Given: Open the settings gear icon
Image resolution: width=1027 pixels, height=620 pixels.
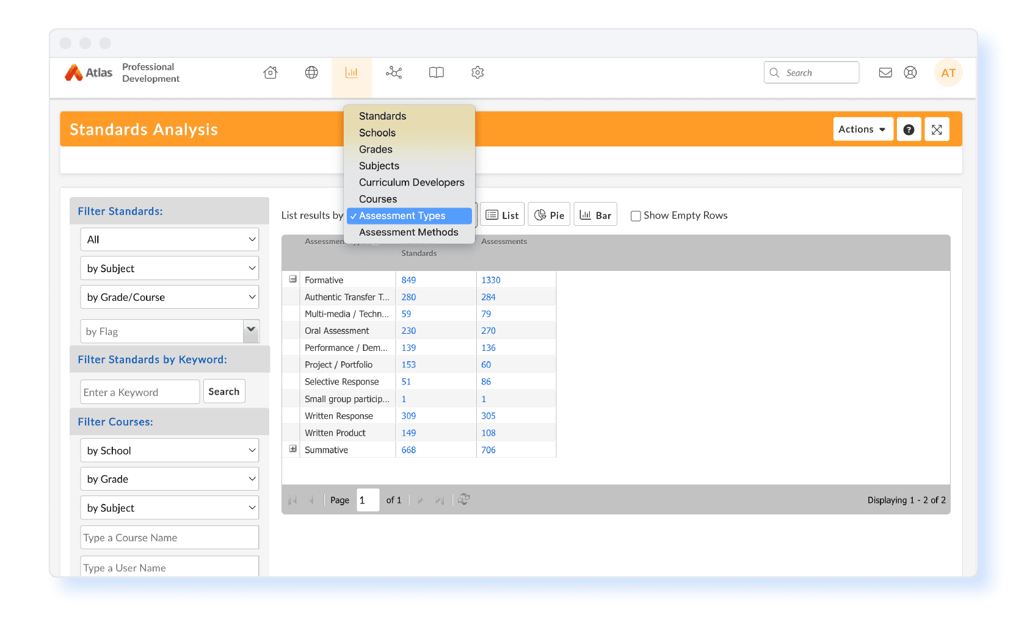Looking at the screenshot, I should (477, 73).
